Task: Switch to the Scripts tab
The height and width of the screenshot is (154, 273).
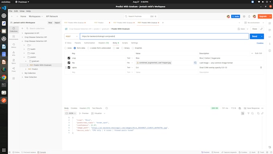Action: [125, 43]
